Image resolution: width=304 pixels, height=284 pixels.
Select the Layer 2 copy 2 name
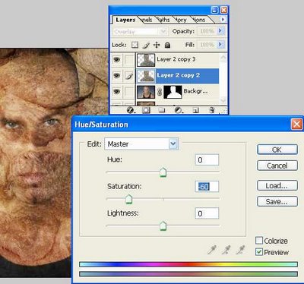[179, 75]
